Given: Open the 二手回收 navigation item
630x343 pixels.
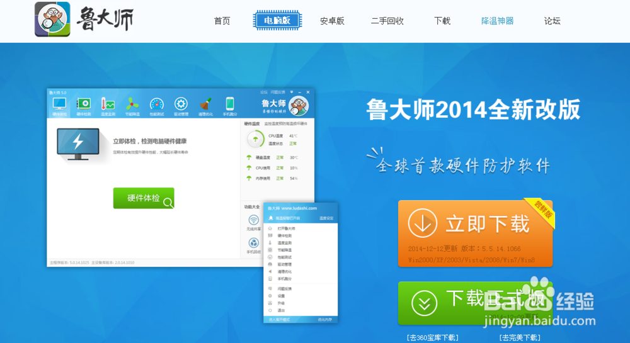Looking at the screenshot, I should (x=387, y=21).
